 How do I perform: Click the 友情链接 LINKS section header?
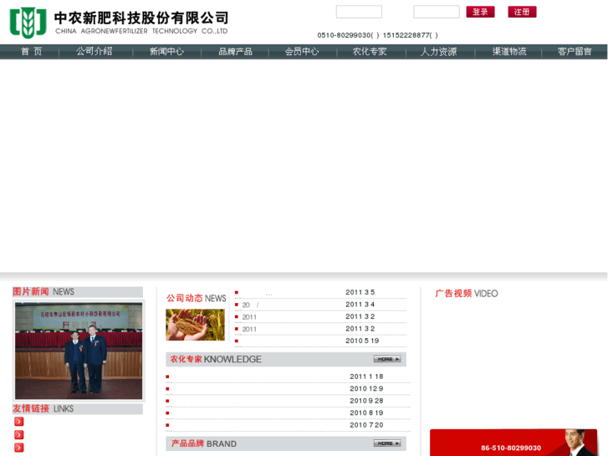click(x=78, y=408)
